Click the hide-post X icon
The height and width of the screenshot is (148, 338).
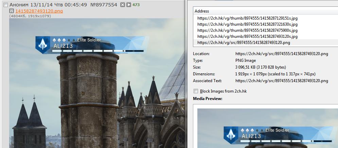tap(123, 5)
